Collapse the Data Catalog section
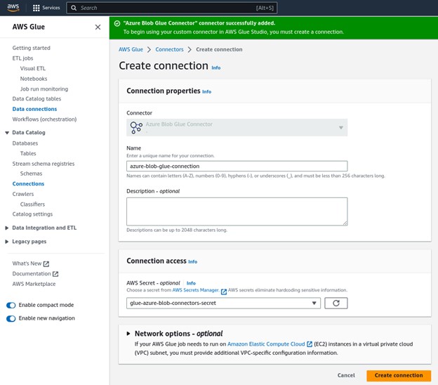This screenshot has width=438, height=385. point(7,133)
